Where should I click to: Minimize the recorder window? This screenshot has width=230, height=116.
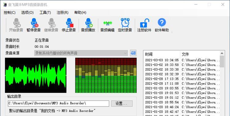click(x=196, y=5)
